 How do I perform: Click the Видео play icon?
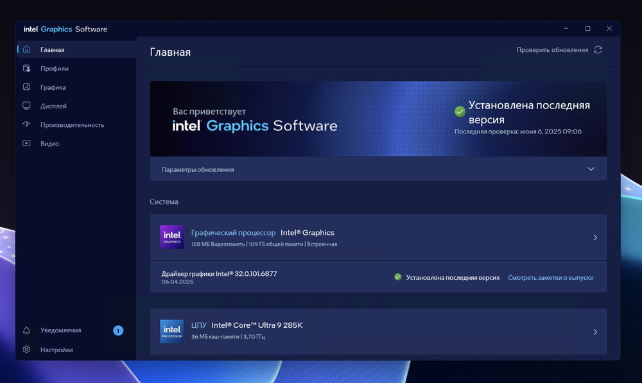26,143
